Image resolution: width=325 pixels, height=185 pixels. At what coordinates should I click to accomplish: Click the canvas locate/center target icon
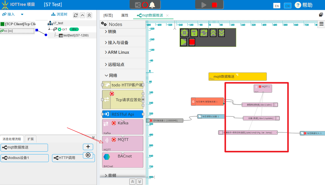pos(184,33)
